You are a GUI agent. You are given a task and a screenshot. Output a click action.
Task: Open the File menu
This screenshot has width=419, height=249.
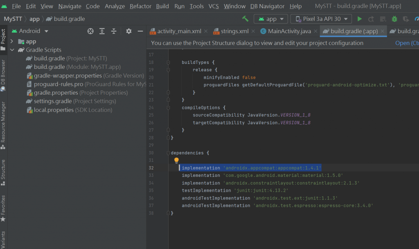[x=16, y=6]
